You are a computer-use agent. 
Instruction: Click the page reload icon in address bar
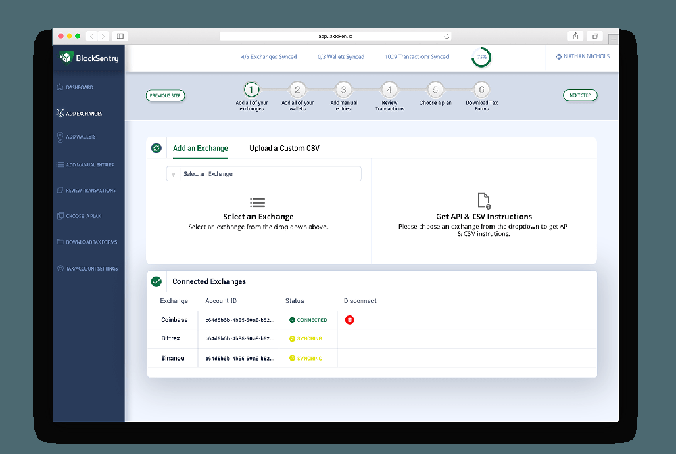tap(447, 37)
